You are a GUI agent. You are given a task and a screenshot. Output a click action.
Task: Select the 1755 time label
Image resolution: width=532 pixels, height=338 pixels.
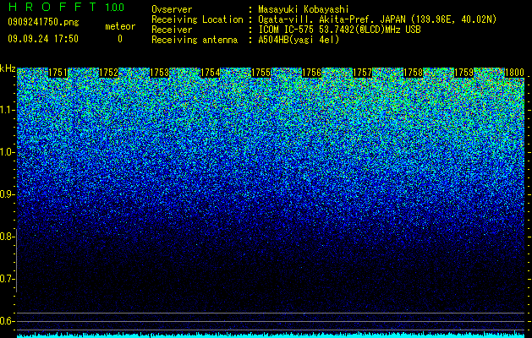coord(261,73)
